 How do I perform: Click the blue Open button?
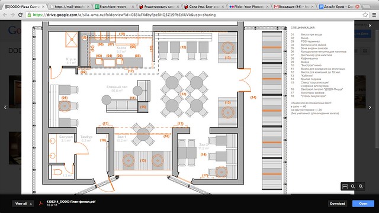pyautogui.click(x=363, y=204)
